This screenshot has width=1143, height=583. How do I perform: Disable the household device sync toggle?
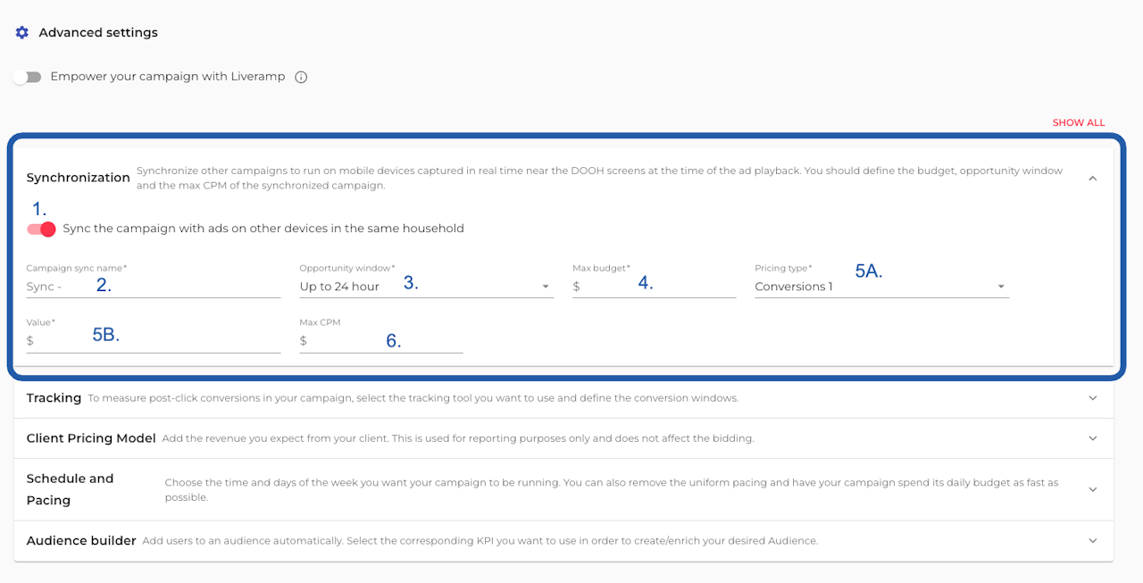41,229
